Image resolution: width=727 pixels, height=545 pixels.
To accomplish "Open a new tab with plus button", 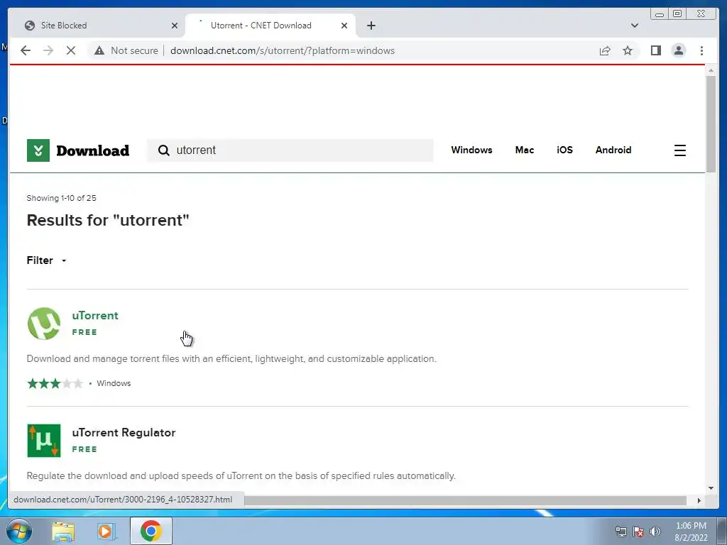I will pyautogui.click(x=371, y=26).
